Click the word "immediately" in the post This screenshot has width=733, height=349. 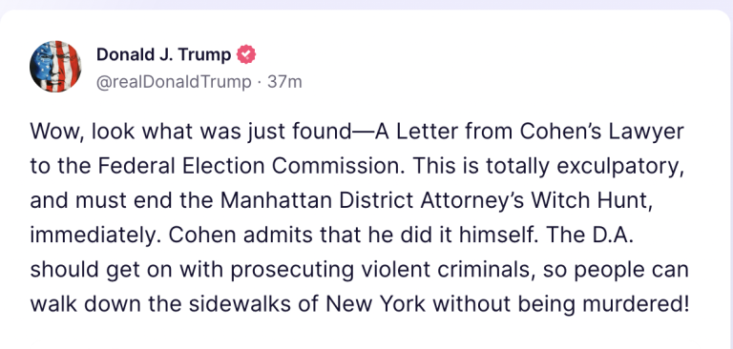pos(94,236)
